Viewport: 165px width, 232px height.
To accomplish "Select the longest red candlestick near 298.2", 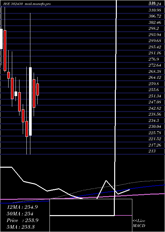I will pyautogui.click(x=5, y=50).
